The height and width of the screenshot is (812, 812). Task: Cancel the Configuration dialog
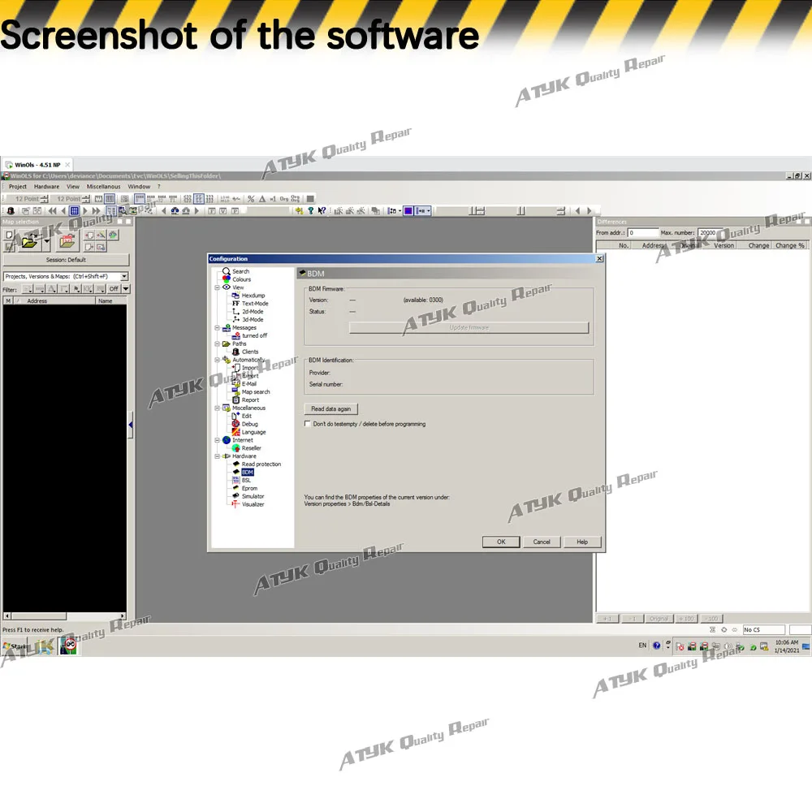click(541, 542)
